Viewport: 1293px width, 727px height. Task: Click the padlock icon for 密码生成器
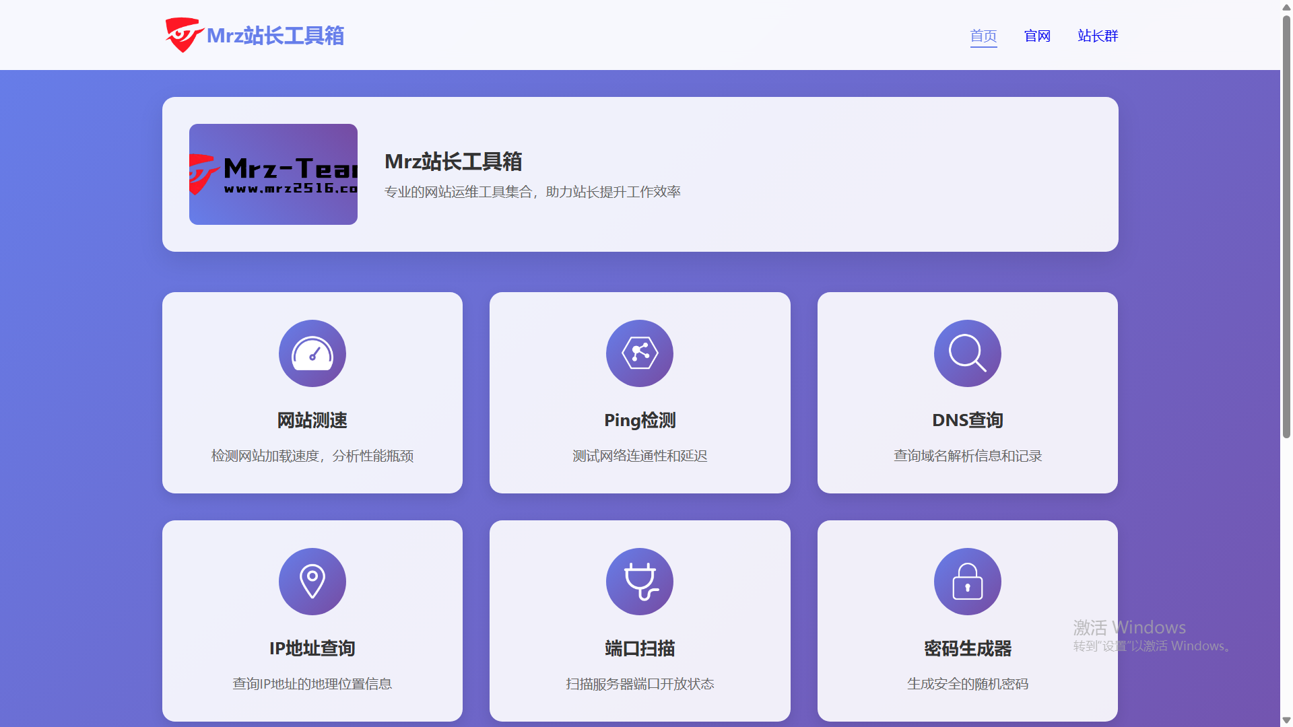pos(968,582)
